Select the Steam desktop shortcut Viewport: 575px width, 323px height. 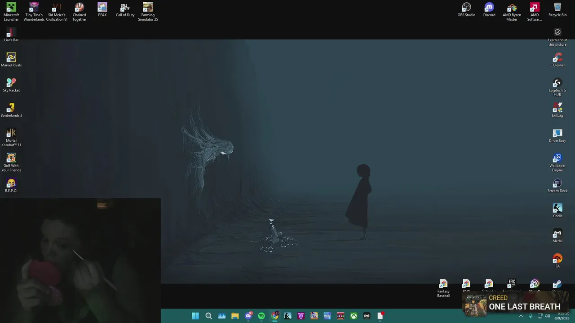tap(557, 286)
